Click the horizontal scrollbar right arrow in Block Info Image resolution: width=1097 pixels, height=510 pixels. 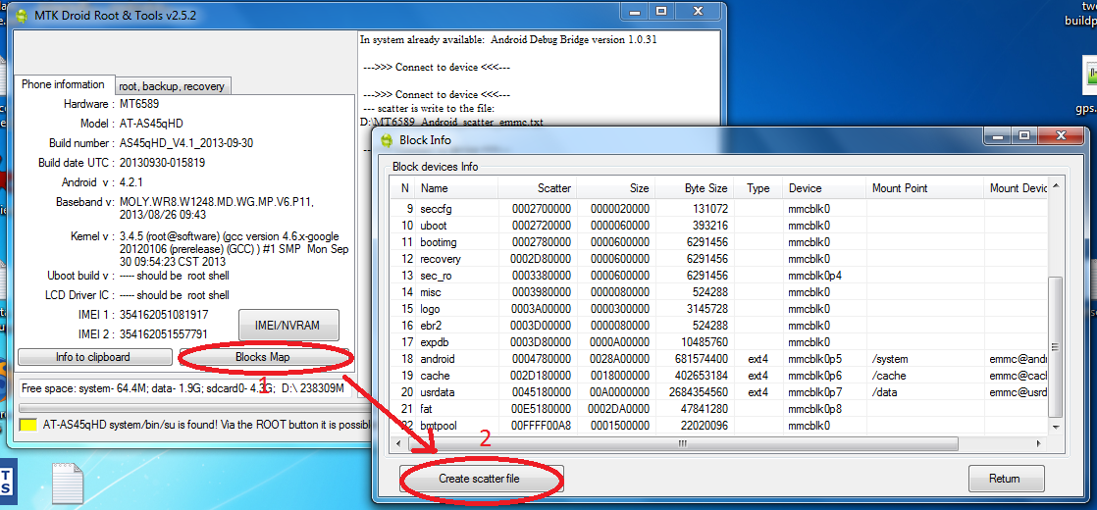(x=1040, y=444)
